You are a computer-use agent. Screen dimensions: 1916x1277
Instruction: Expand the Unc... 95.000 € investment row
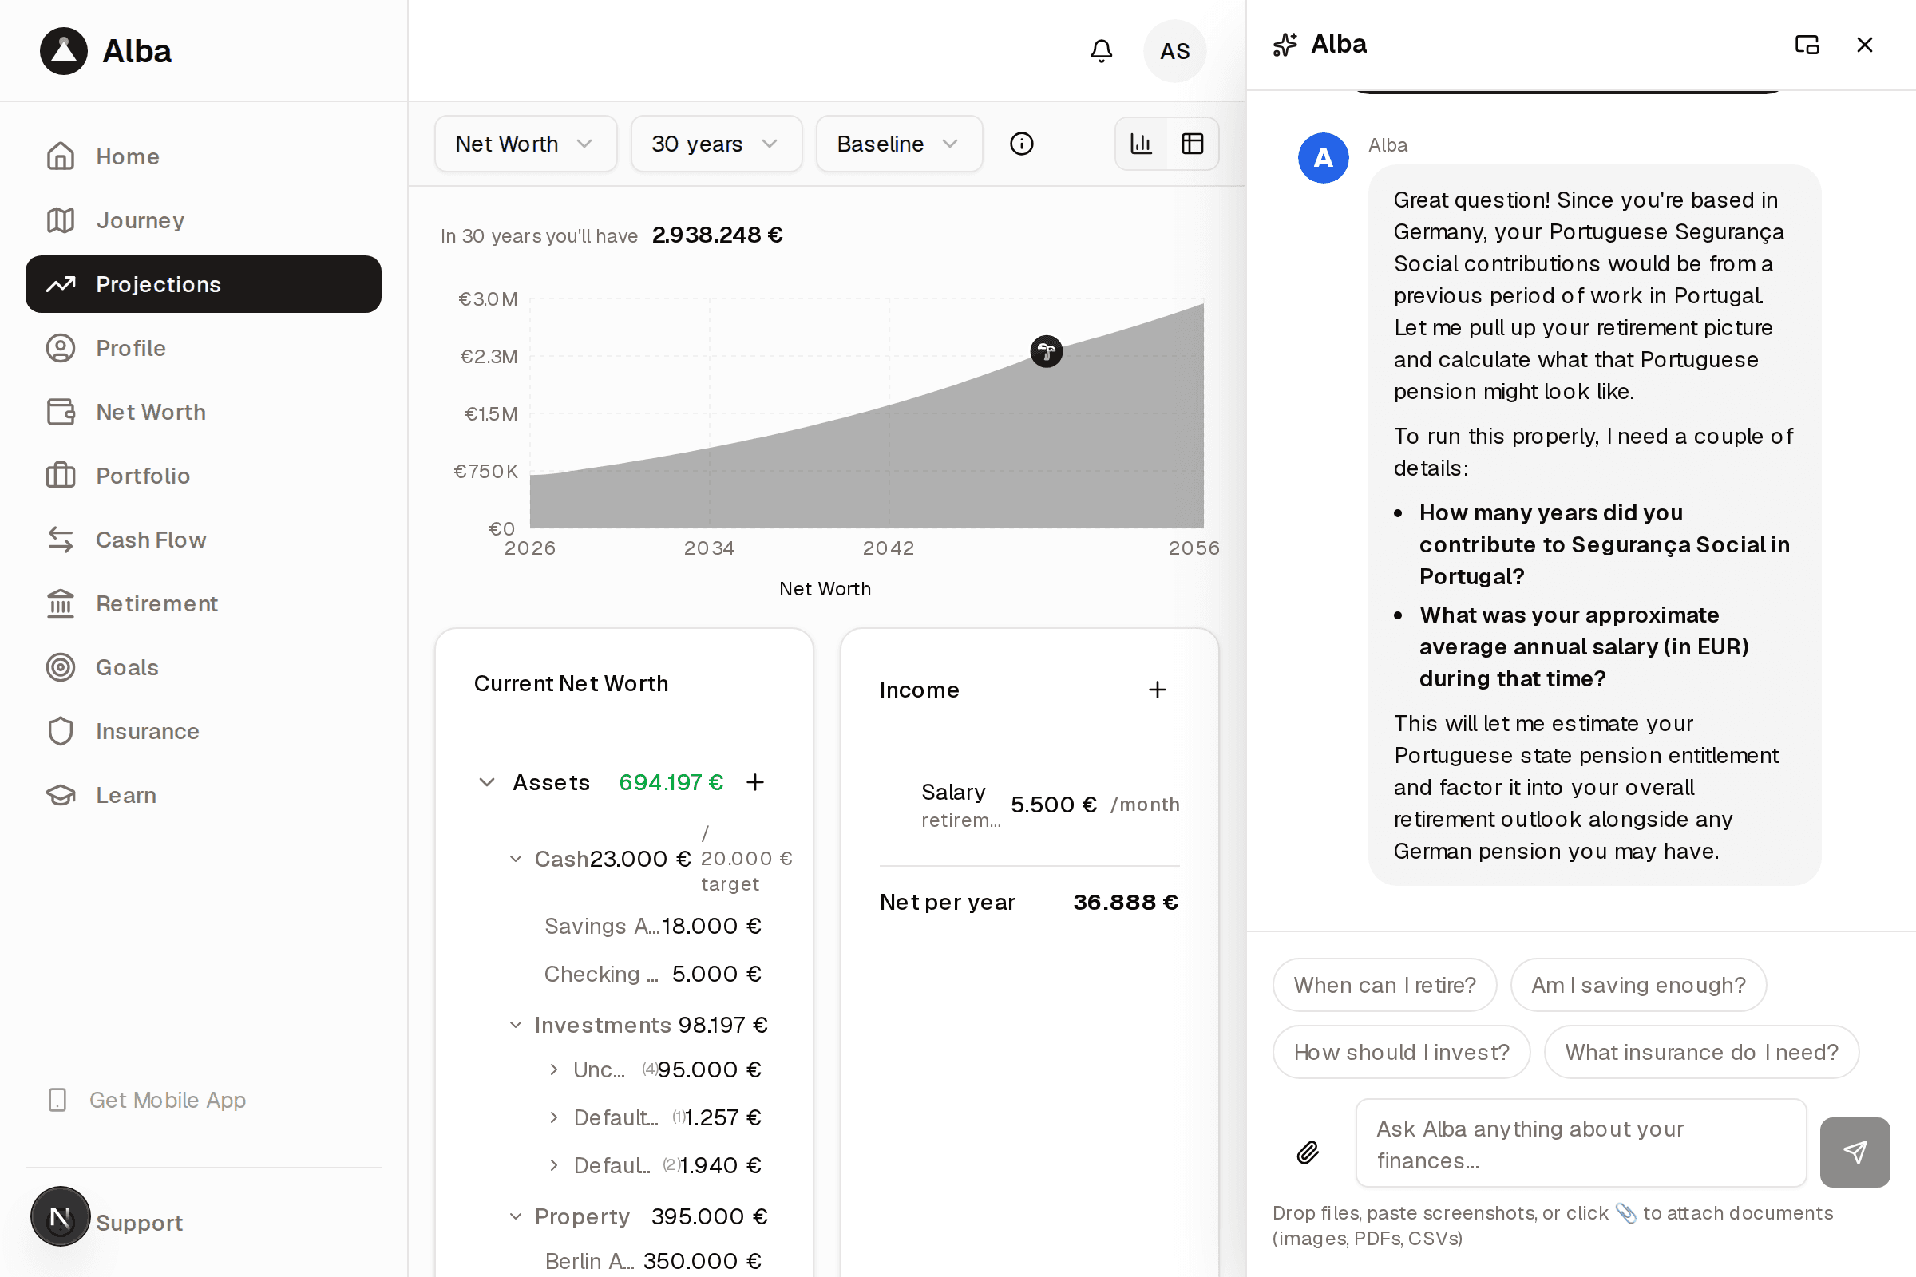pos(554,1069)
